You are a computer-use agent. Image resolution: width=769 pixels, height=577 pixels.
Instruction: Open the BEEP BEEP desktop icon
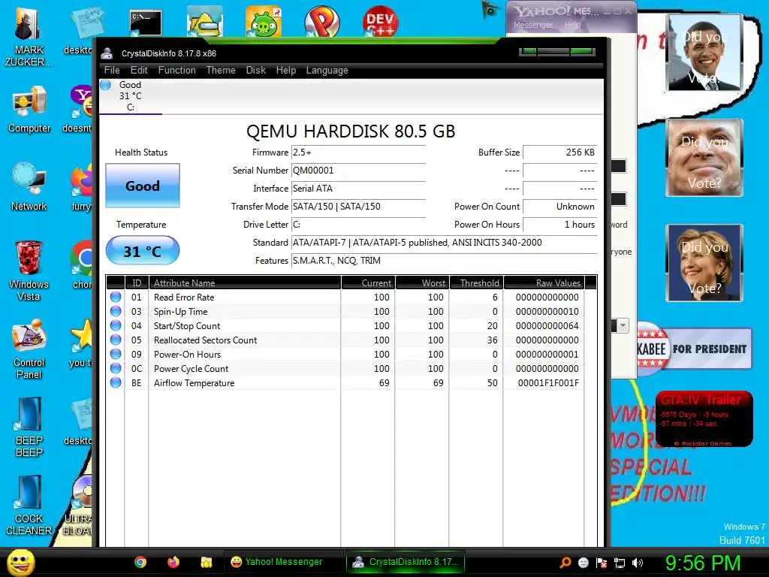(29, 427)
